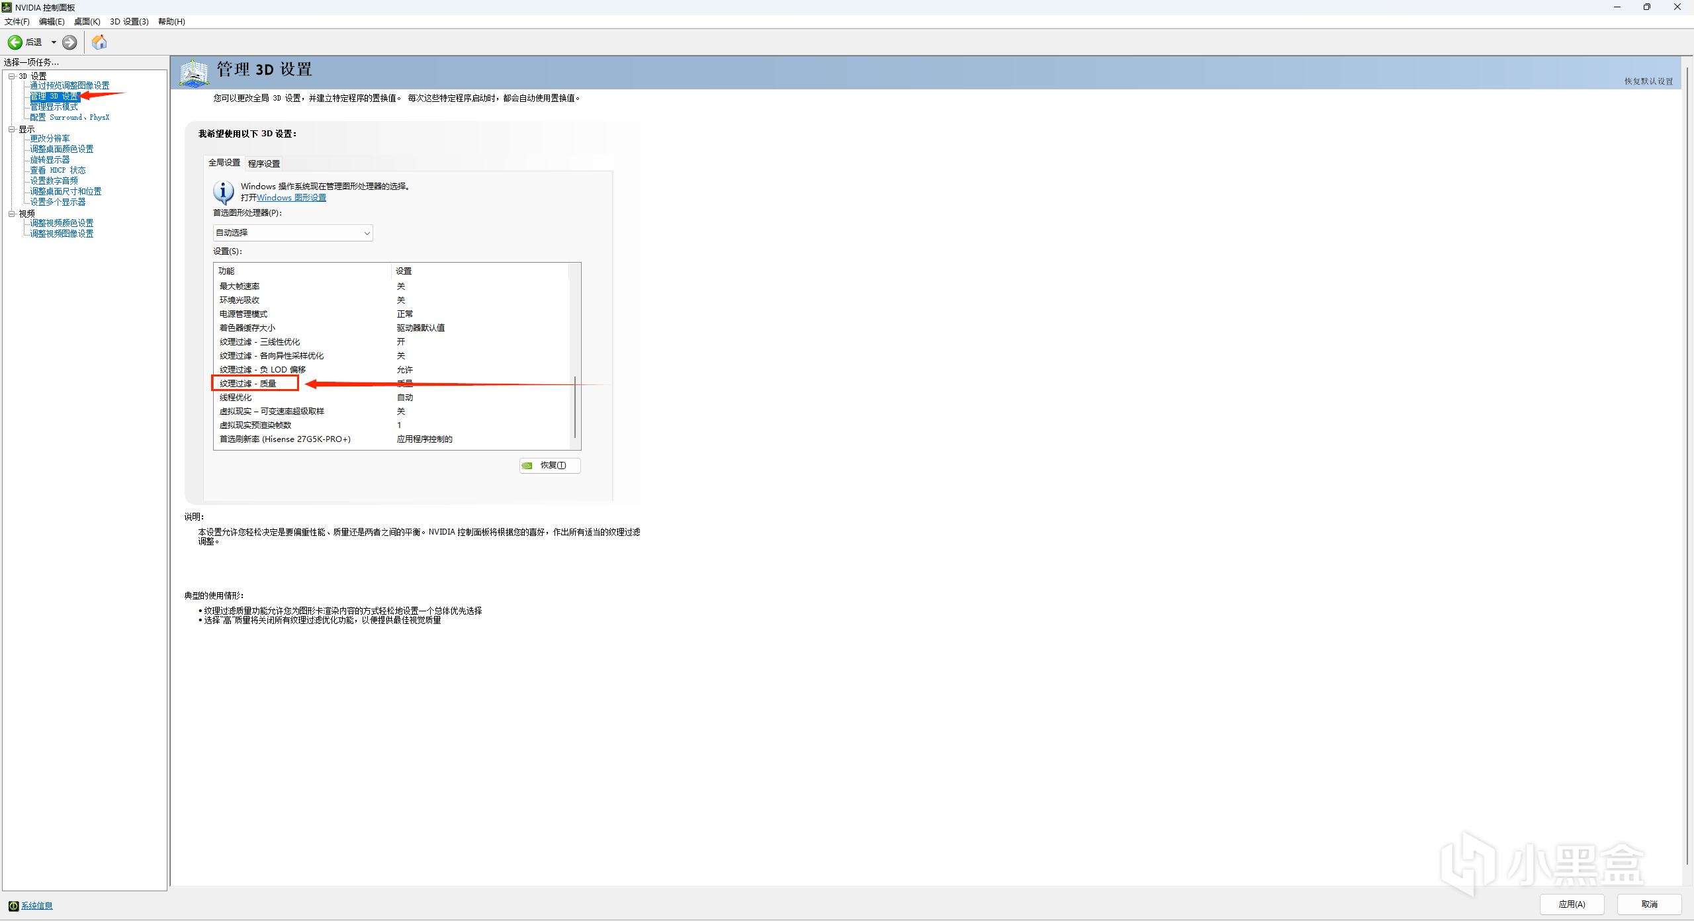1694x921 pixels.
Task: Click the blue info icon beside Windows notice
Action: pyautogui.click(x=223, y=192)
